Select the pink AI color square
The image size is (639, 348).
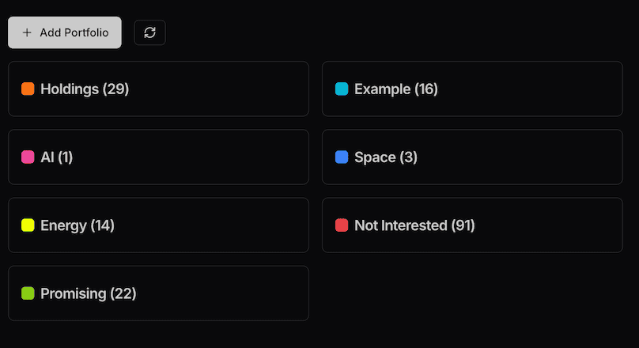(x=28, y=157)
